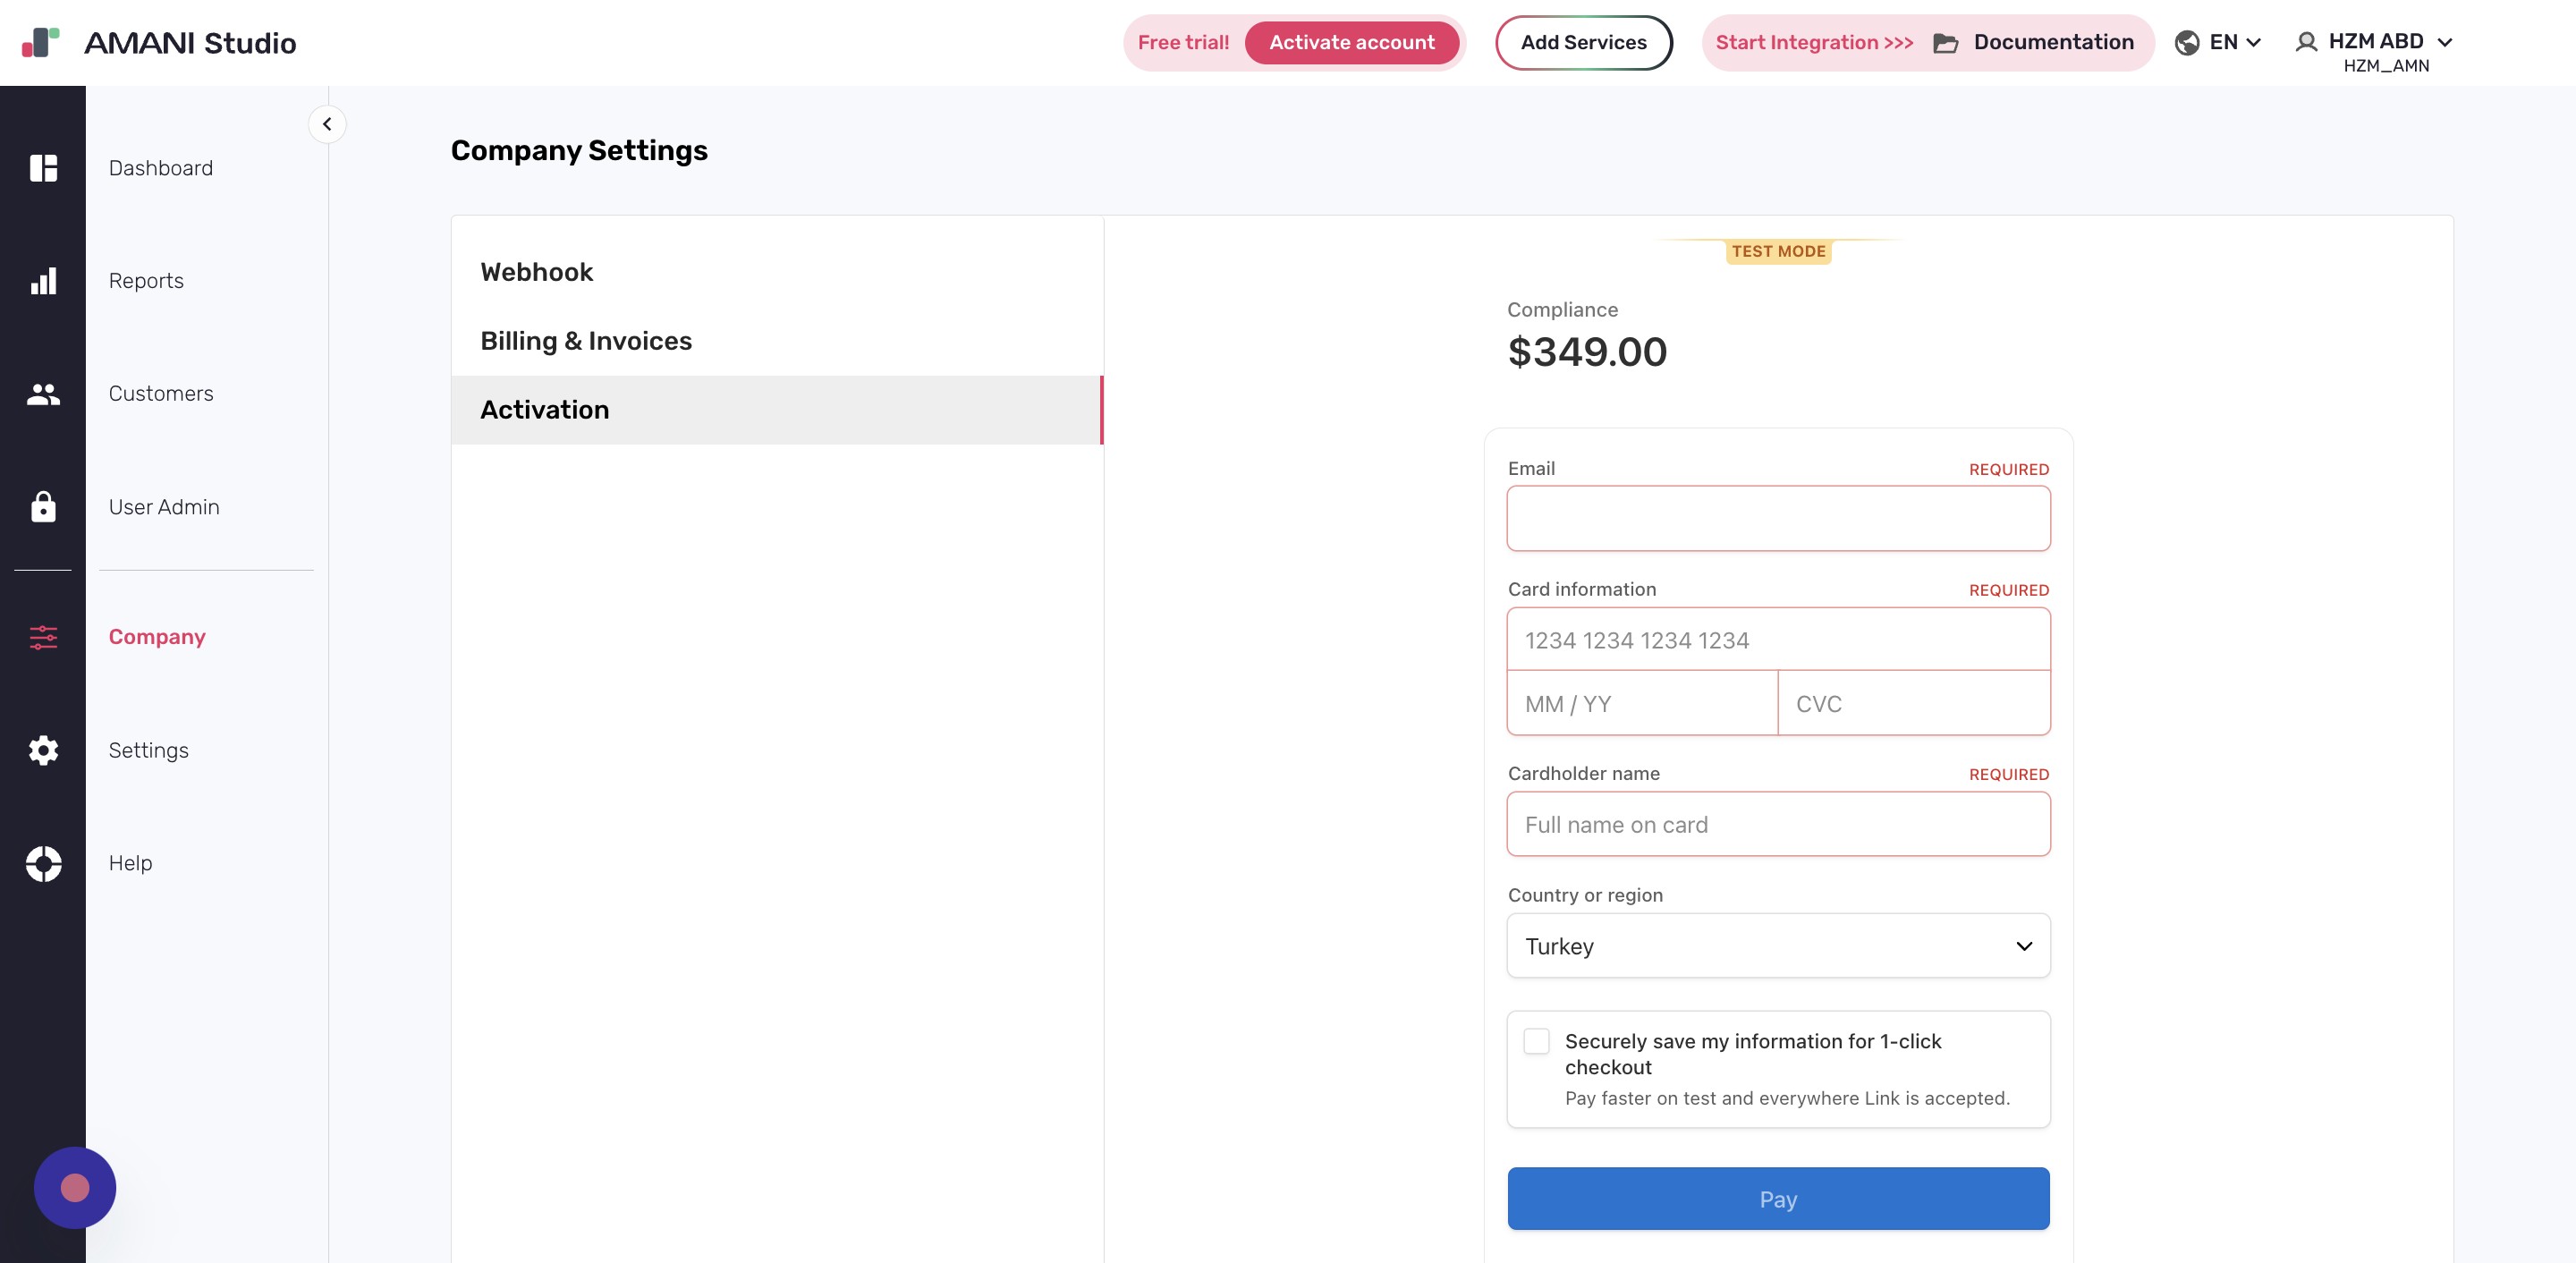The width and height of the screenshot is (2576, 1263).
Task: Open the Dashboard panel icon
Action: [x=44, y=168]
